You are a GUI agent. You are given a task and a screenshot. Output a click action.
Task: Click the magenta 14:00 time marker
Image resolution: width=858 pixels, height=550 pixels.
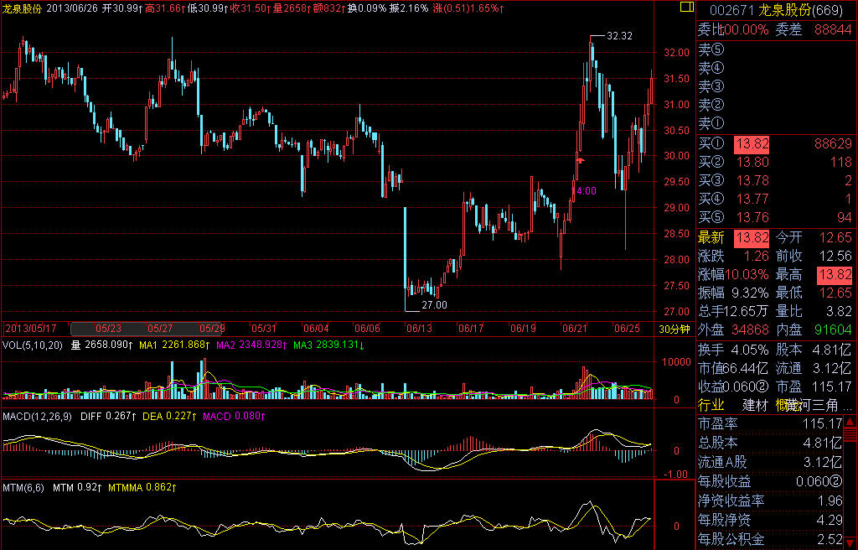(583, 191)
